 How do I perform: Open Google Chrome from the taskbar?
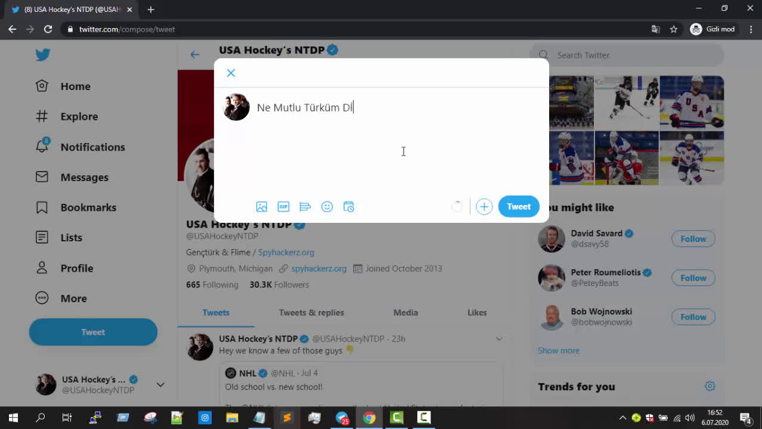click(369, 418)
